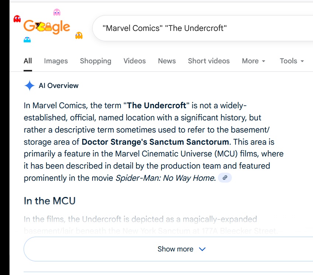Click the Google Pac-Man doodle logo
Viewport: 313px width, 275px height.
coord(46,27)
